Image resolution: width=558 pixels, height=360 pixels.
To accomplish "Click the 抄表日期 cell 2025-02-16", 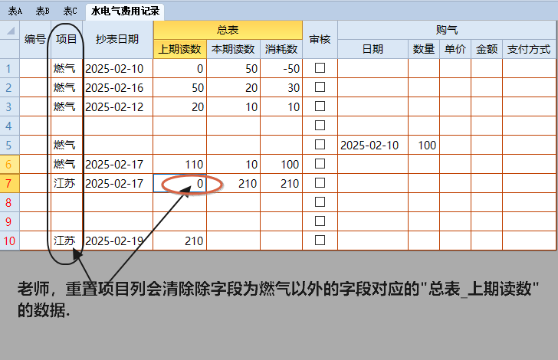I will click(x=117, y=87).
